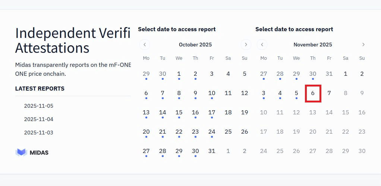Image resolution: width=381 pixels, height=186 pixels.
Task: Select October 1 in the October calendar
Action: click(x=179, y=74)
